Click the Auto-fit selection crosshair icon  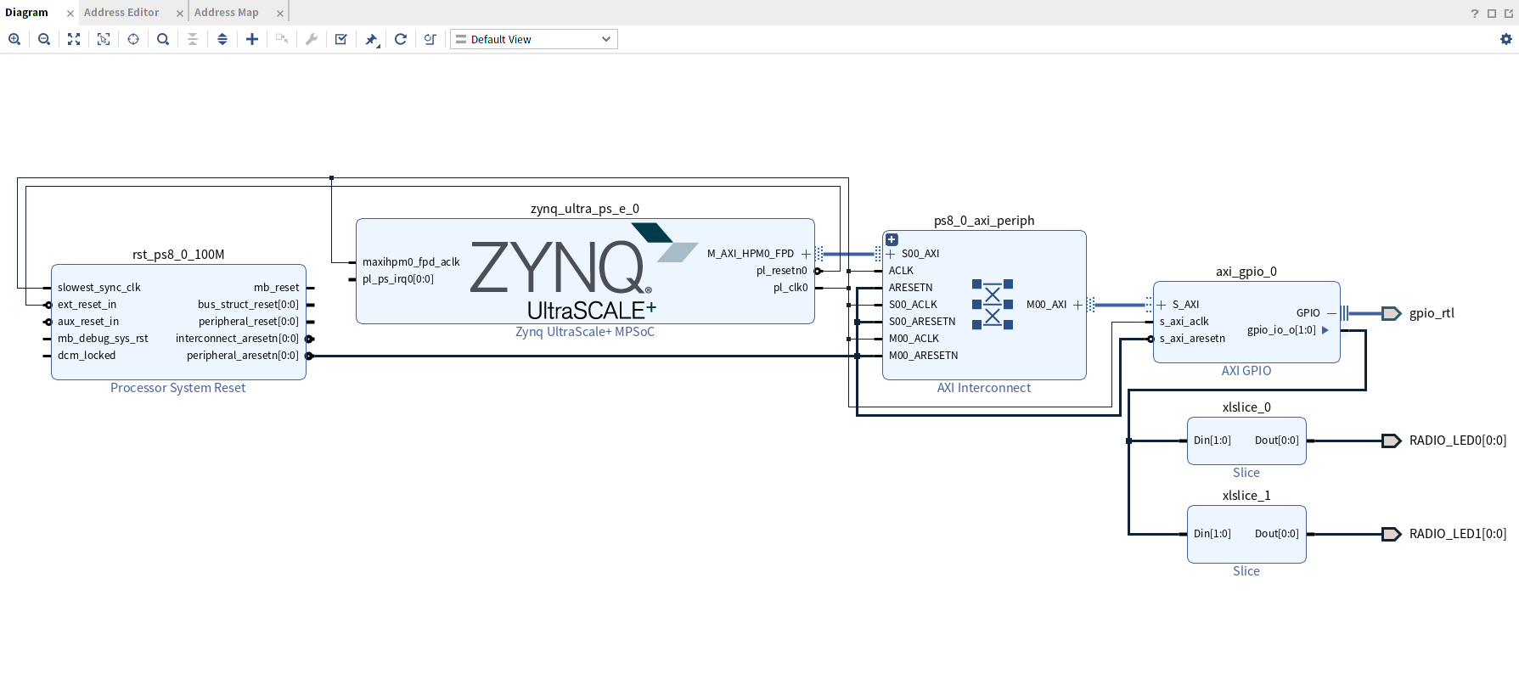[x=133, y=39]
